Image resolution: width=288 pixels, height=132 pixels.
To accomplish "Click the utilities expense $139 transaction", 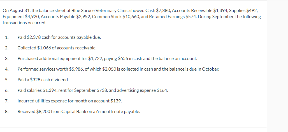I will (x=69, y=101).
